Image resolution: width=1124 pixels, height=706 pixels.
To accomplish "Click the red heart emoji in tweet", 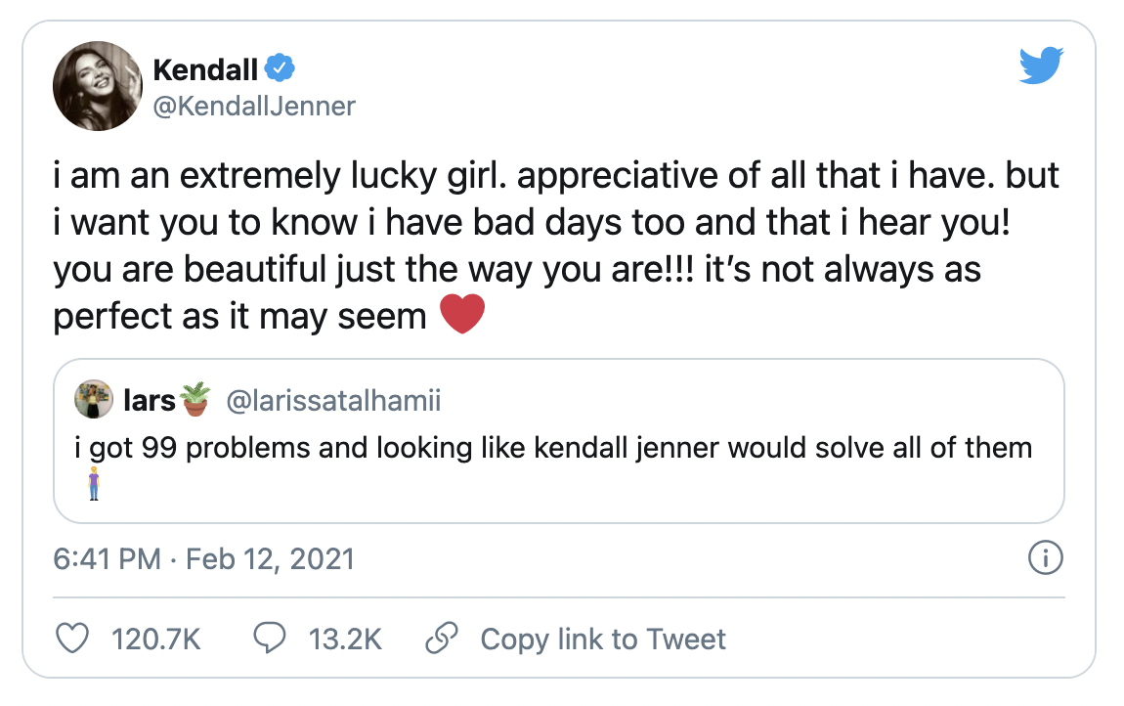I will click(462, 316).
